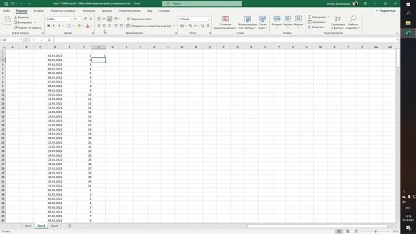Switch to Page Layout view in status bar
This screenshot has width=416, height=234.
coord(348,231)
